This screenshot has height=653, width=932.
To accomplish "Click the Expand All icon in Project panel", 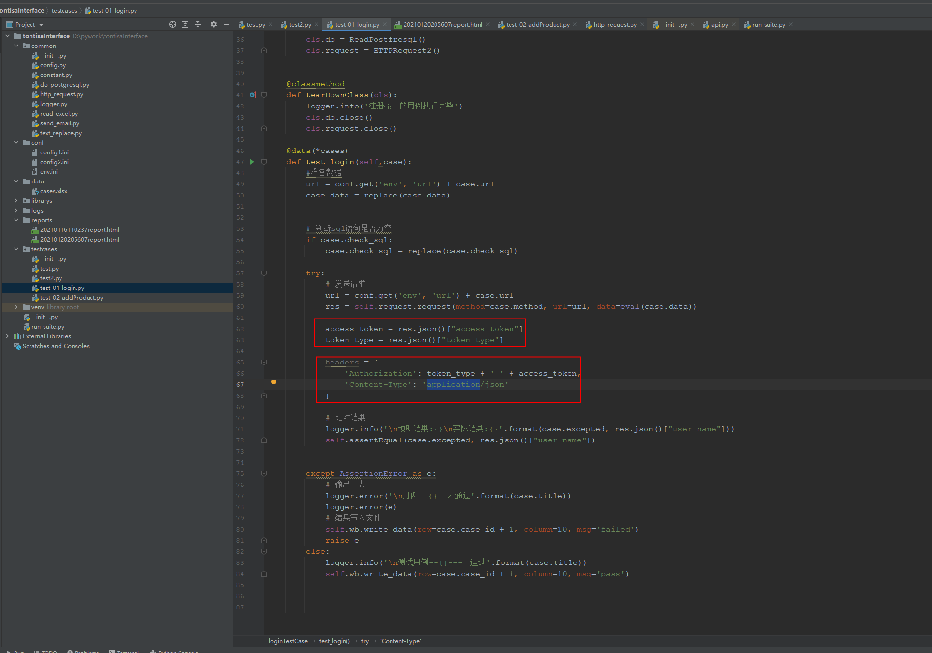I will (185, 24).
